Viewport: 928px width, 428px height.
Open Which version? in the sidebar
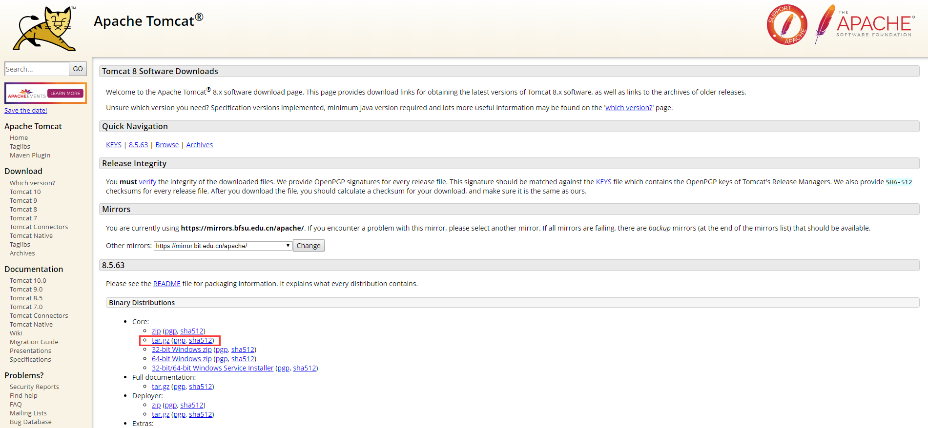tap(32, 183)
